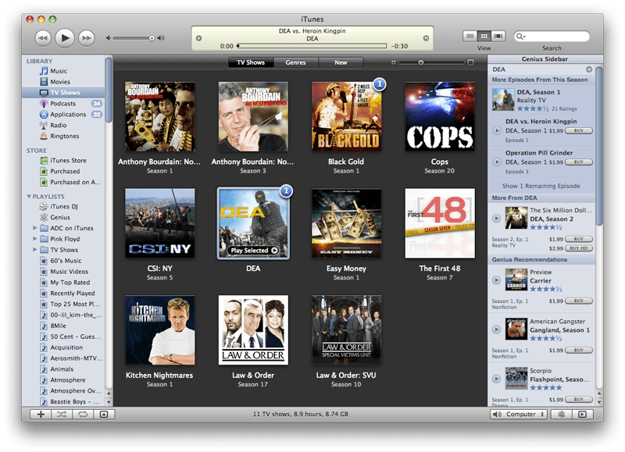
Task: Select the iTunes DJ playlist
Action: coord(59,205)
